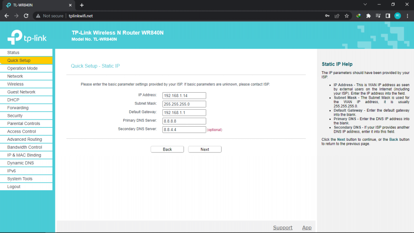Viewport: 414px width, 233px height.
Task: Open the browser side panel icon
Action: tap(388, 16)
